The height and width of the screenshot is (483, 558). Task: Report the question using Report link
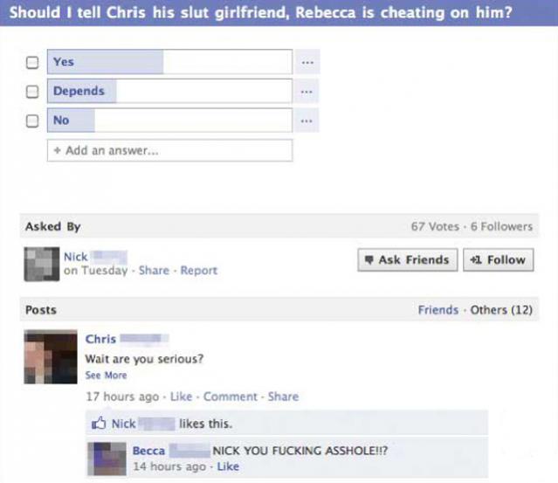[198, 270]
